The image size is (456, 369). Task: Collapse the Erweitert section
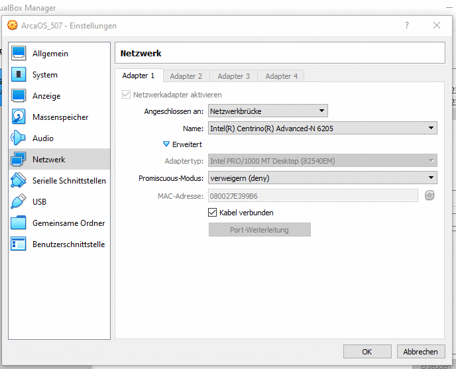coord(183,144)
